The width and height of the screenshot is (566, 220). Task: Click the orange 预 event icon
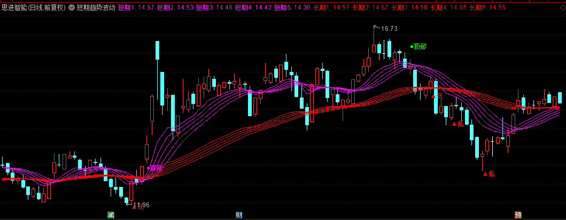(x=518, y=215)
